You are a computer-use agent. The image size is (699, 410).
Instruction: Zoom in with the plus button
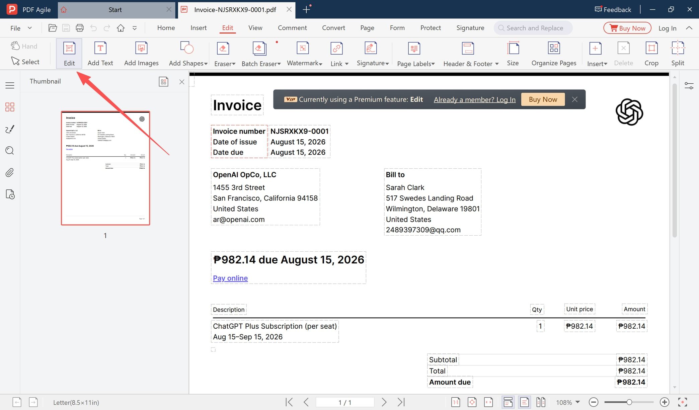click(665, 402)
